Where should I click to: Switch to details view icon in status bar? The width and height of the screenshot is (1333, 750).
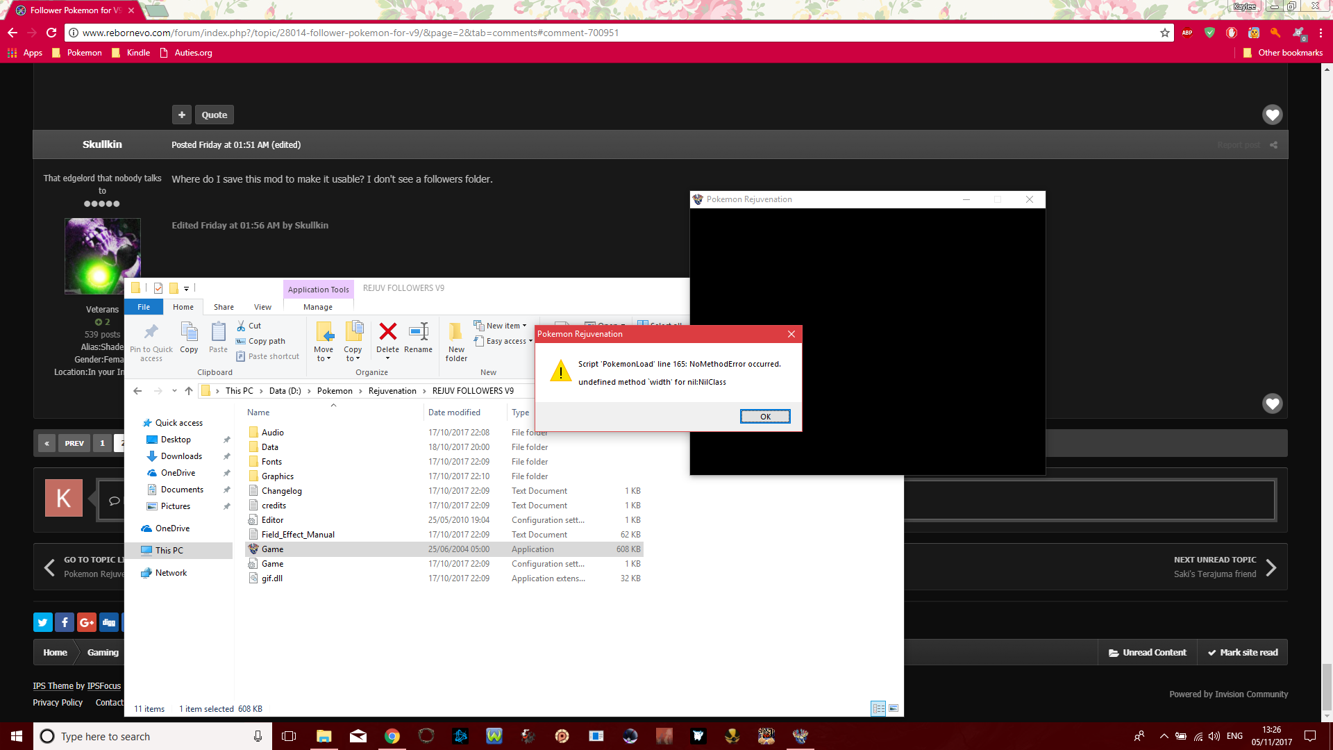coord(878,708)
